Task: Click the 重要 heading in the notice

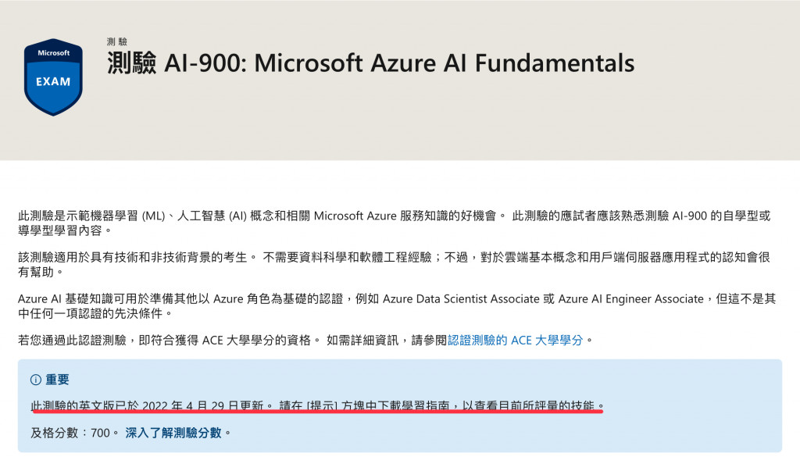Action: click(57, 380)
